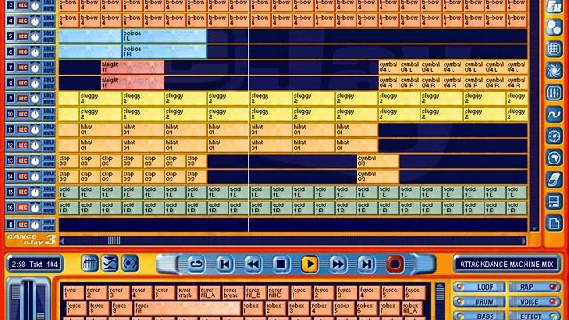
Task: Open the swirl effect tool in sidebar
Action: coord(554,71)
